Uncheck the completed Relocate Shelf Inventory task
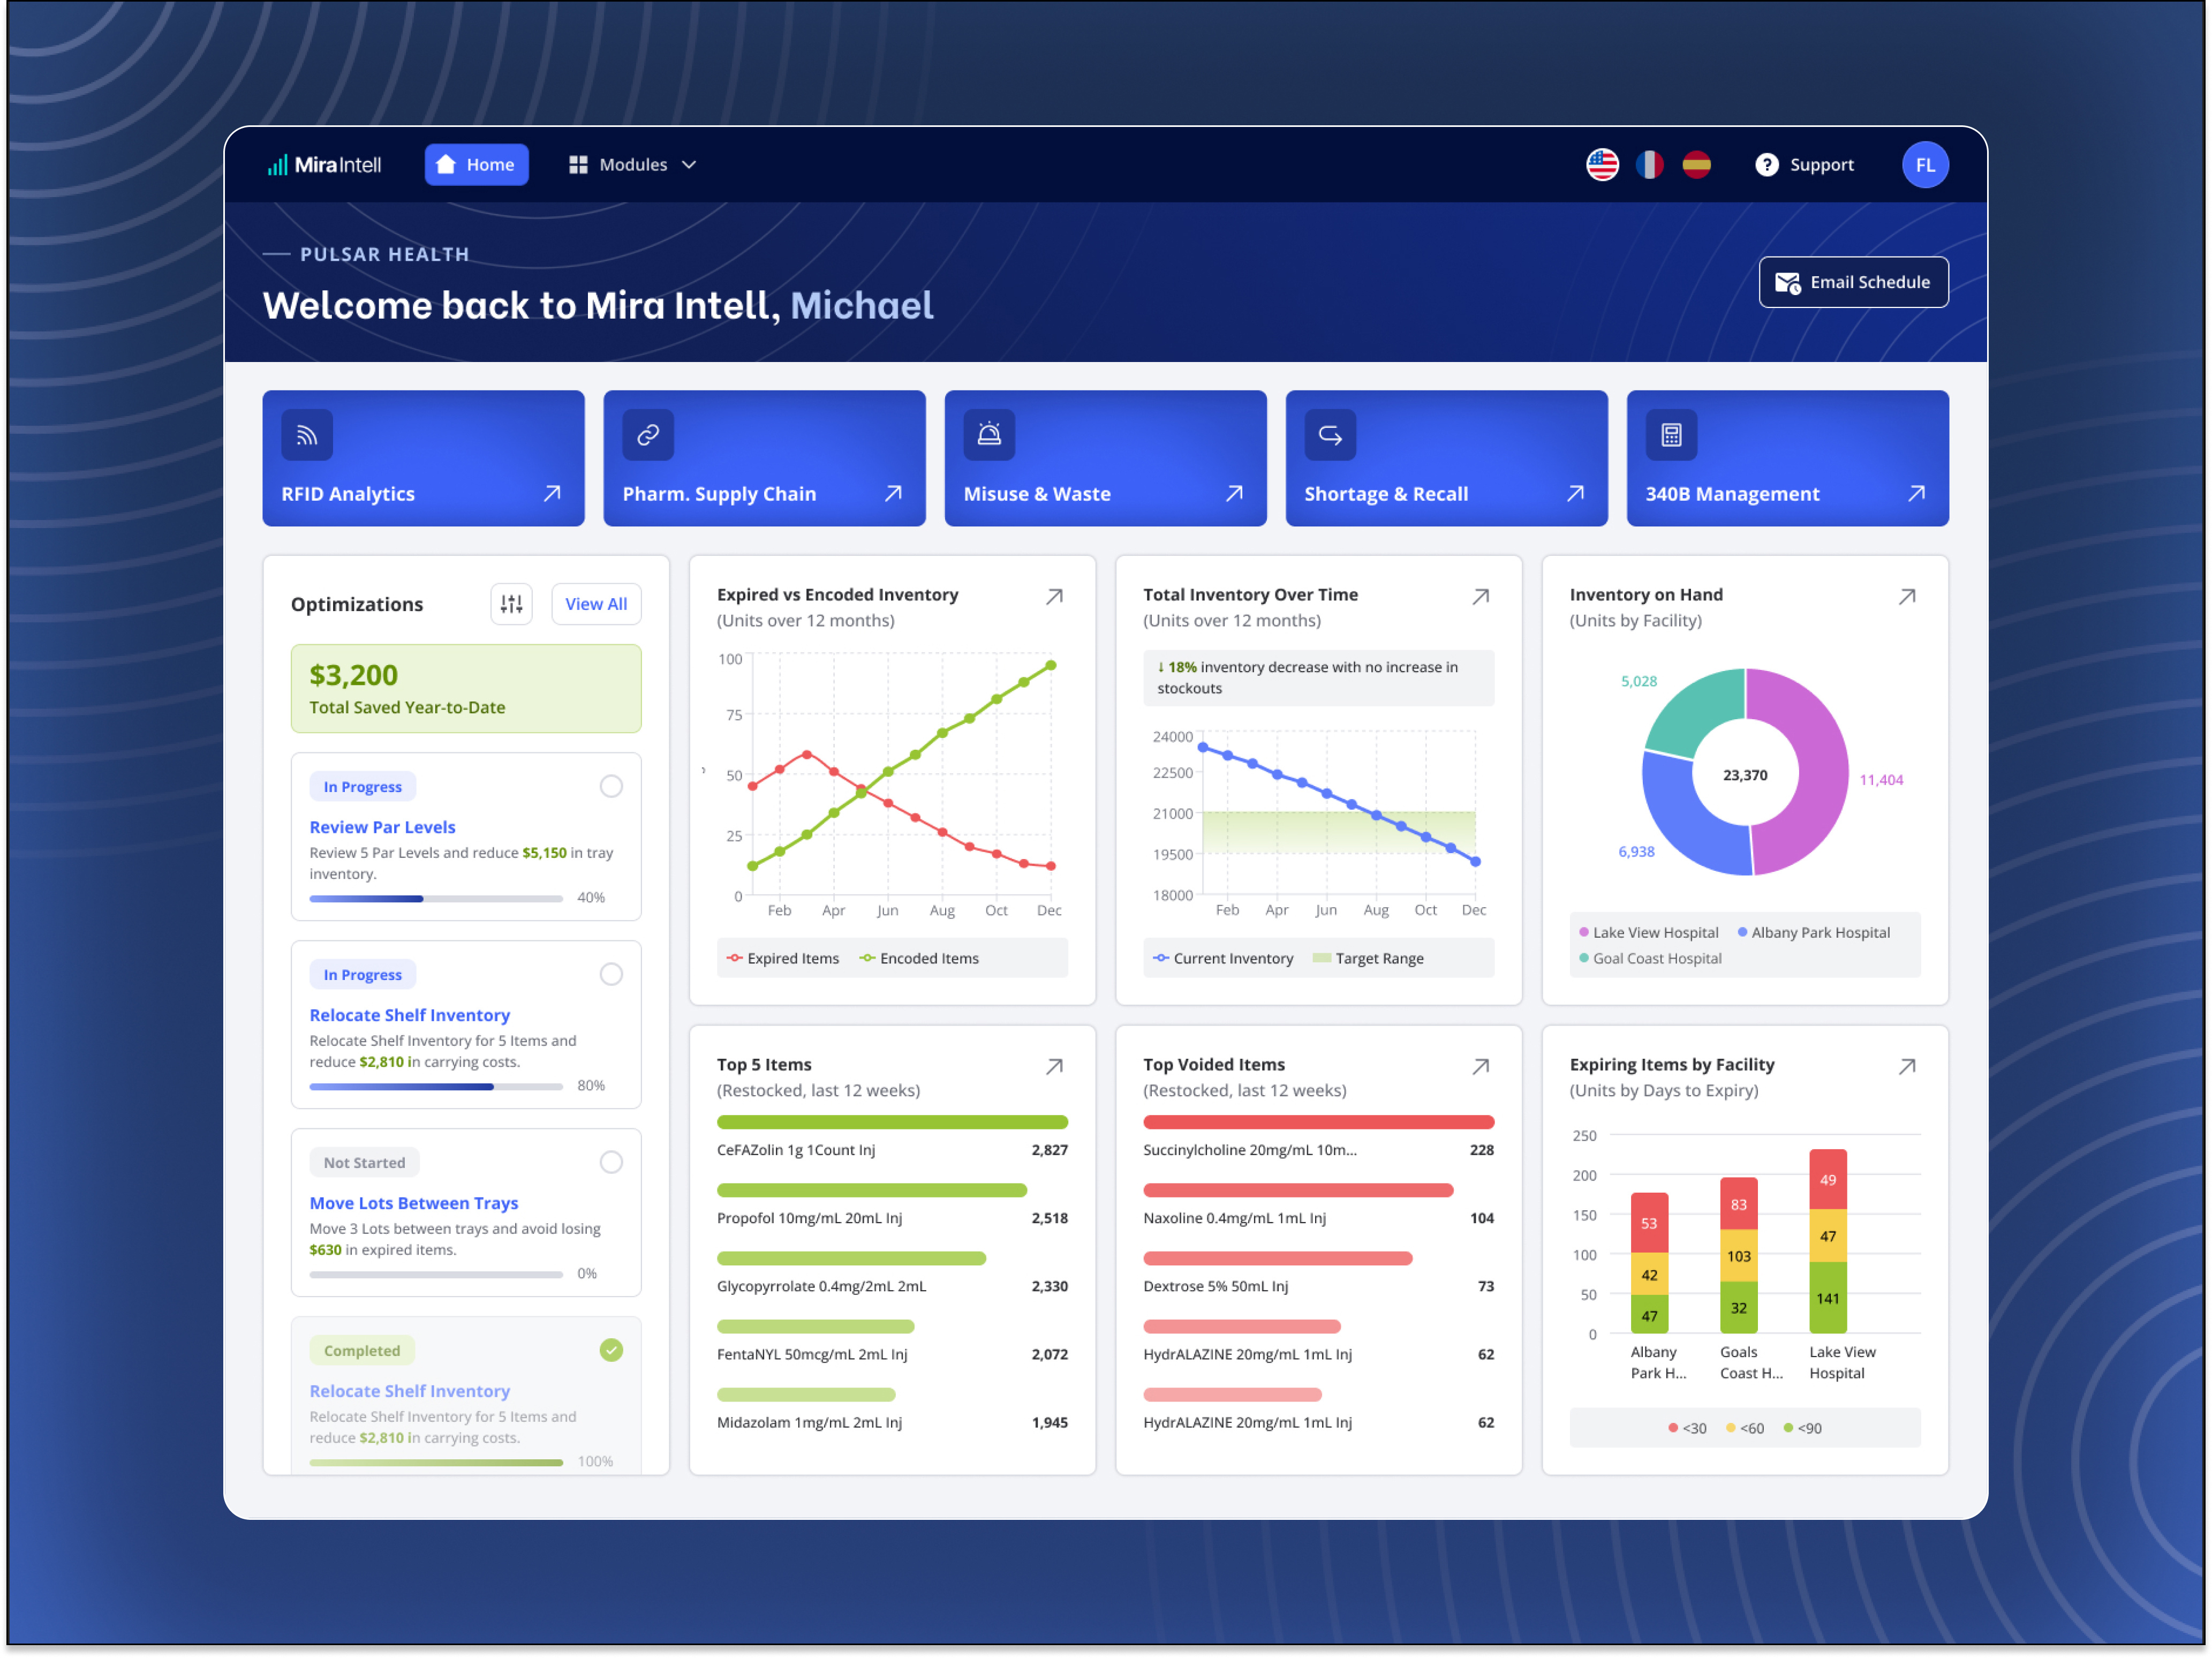2212x1658 pixels. coord(611,1351)
